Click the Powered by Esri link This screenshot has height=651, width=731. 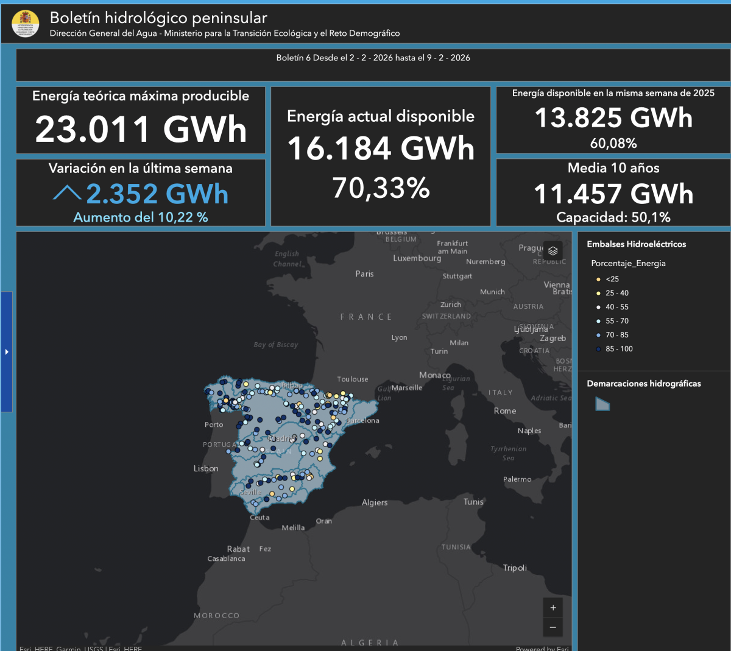(542, 648)
